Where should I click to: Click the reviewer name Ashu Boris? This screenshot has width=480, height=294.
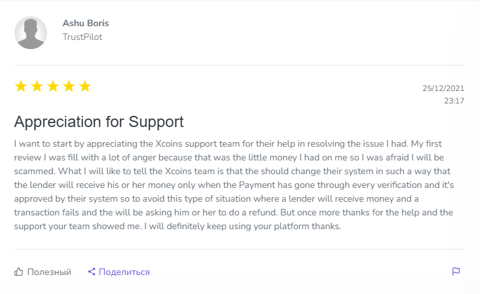point(86,24)
